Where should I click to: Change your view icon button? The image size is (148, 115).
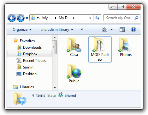[104, 30]
